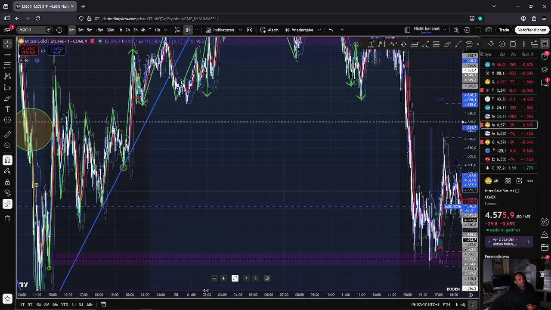Select the ruler measure tool
551x310 pixels.
pos(7,135)
